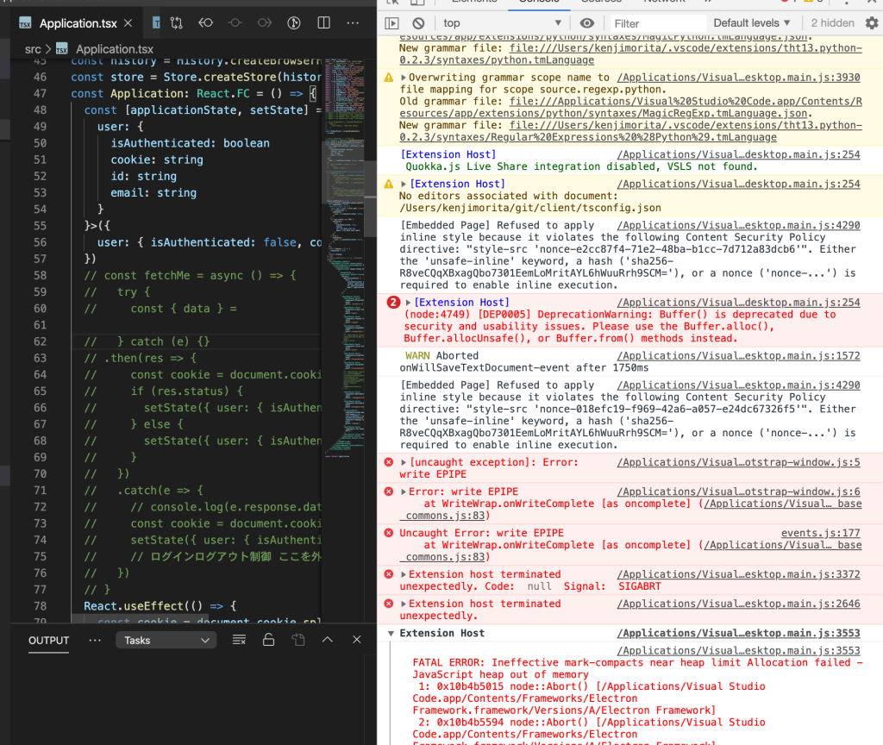The image size is (883, 745).
Task: Open the events.js:177 source link
Action: [x=820, y=533]
